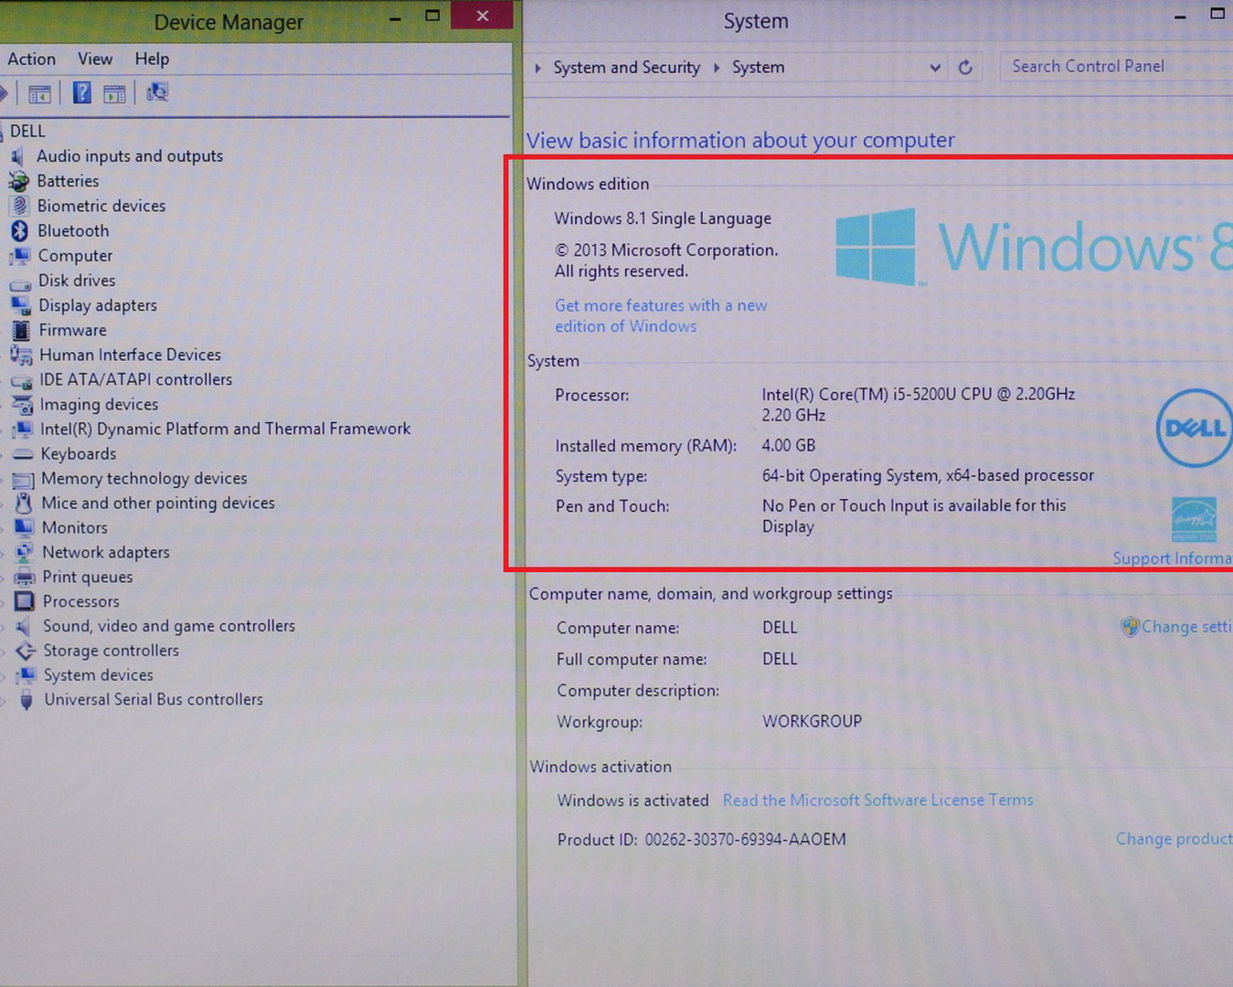Click the System breadcrumb segment
1233x987 pixels.
(x=758, y=68)
